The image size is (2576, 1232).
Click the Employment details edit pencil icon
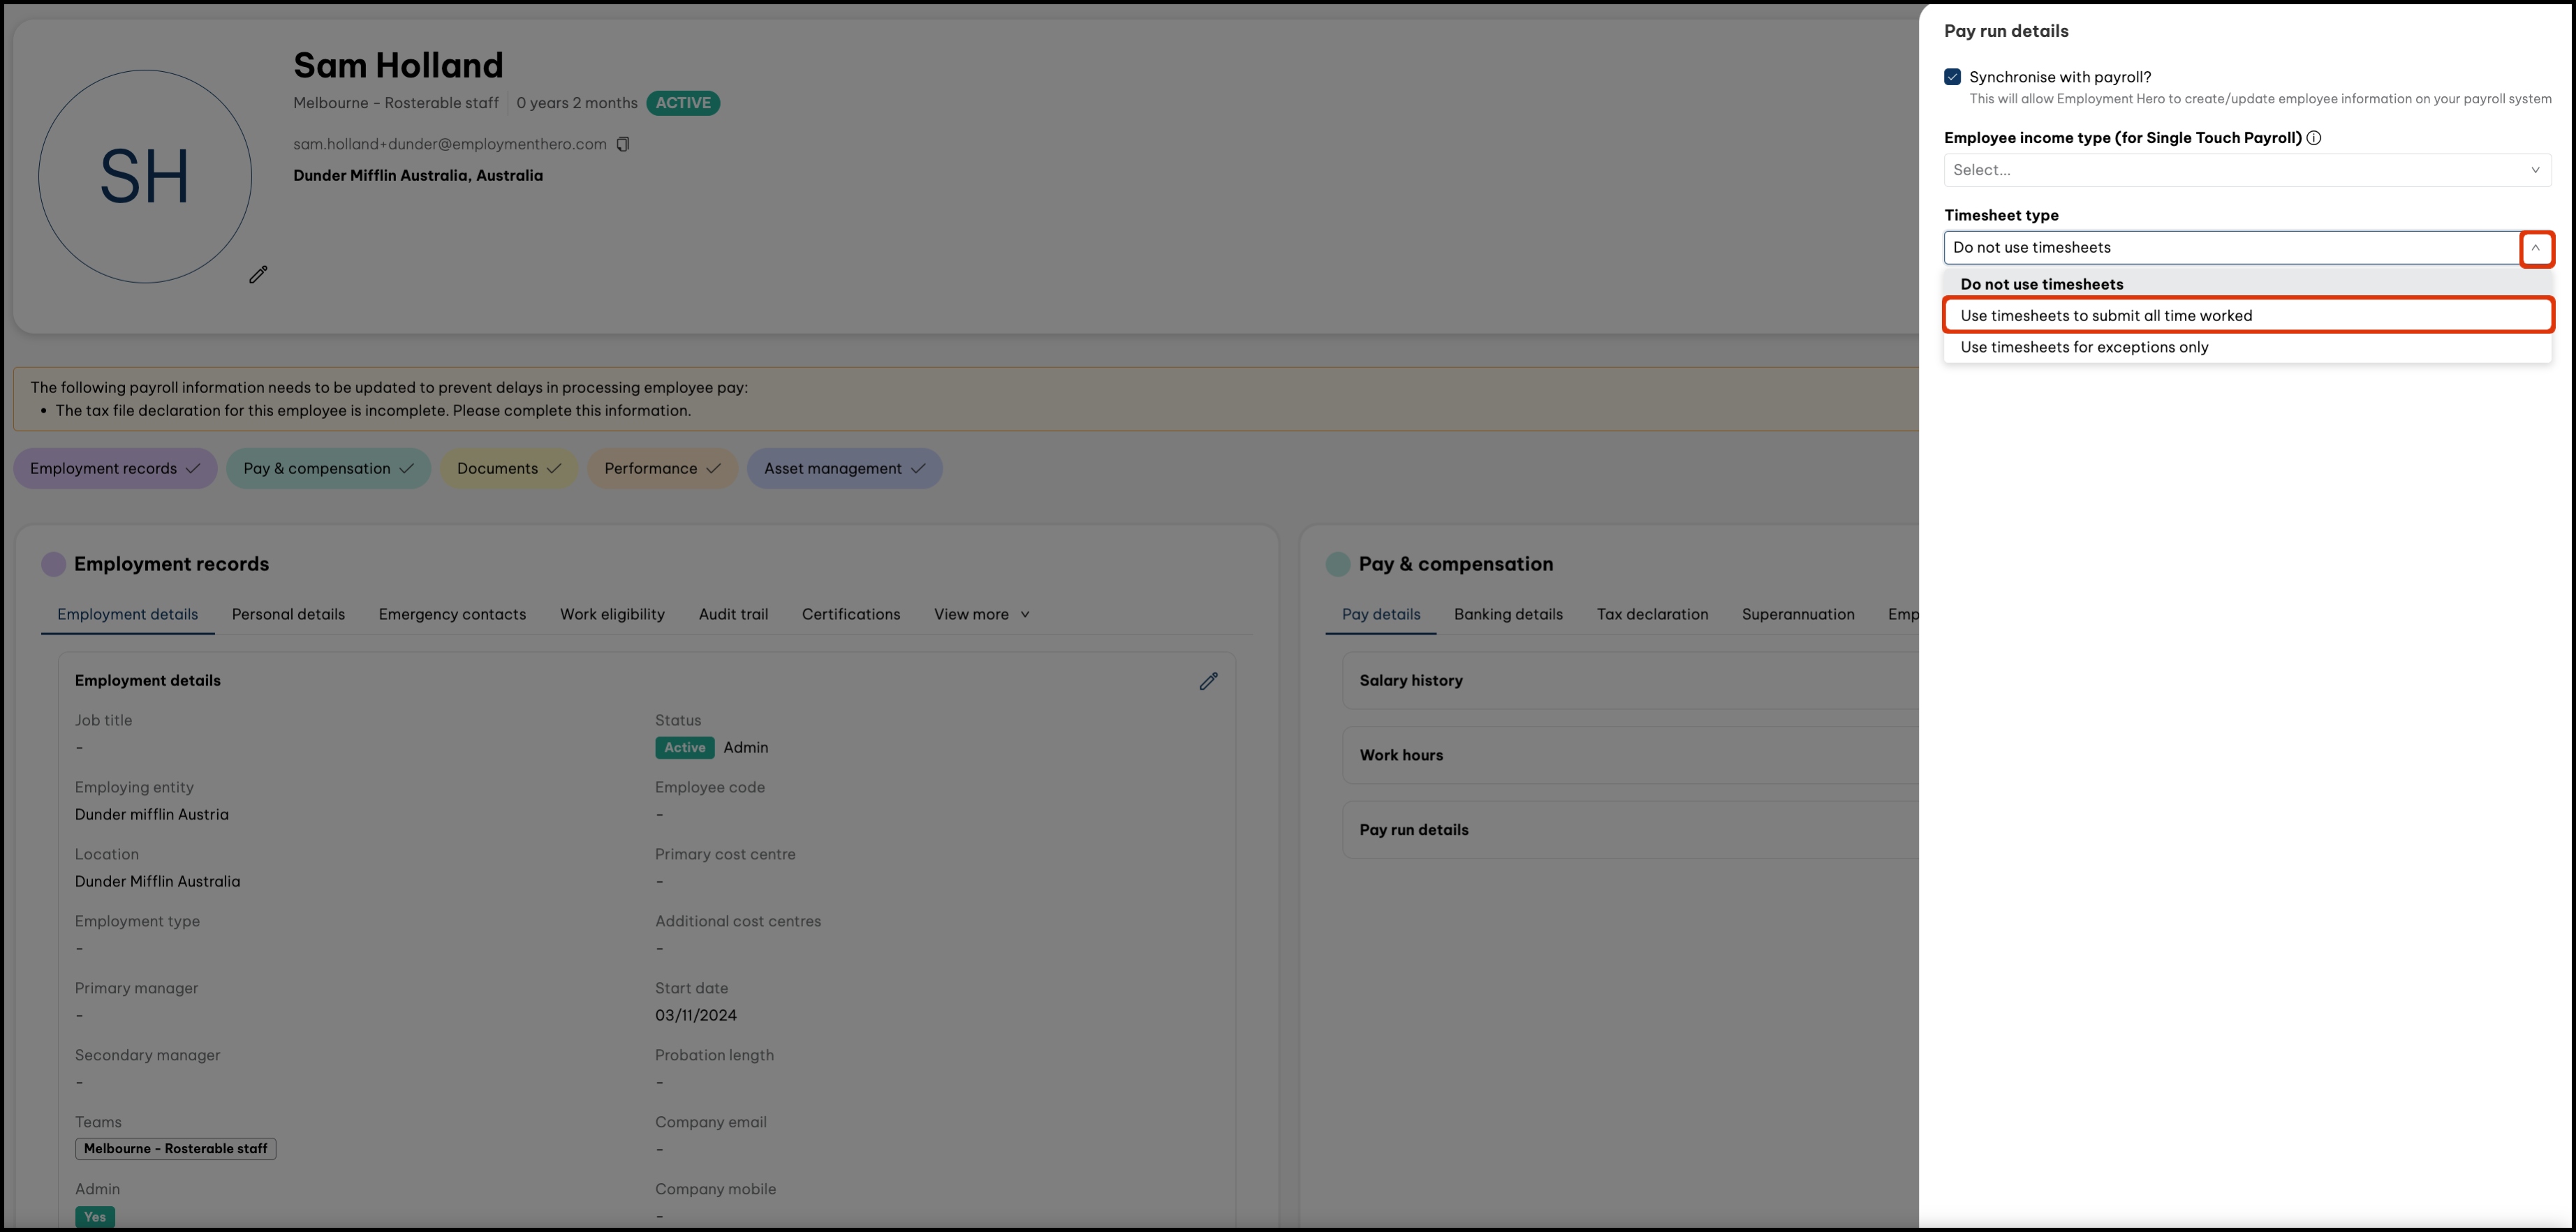[1208, 681]
